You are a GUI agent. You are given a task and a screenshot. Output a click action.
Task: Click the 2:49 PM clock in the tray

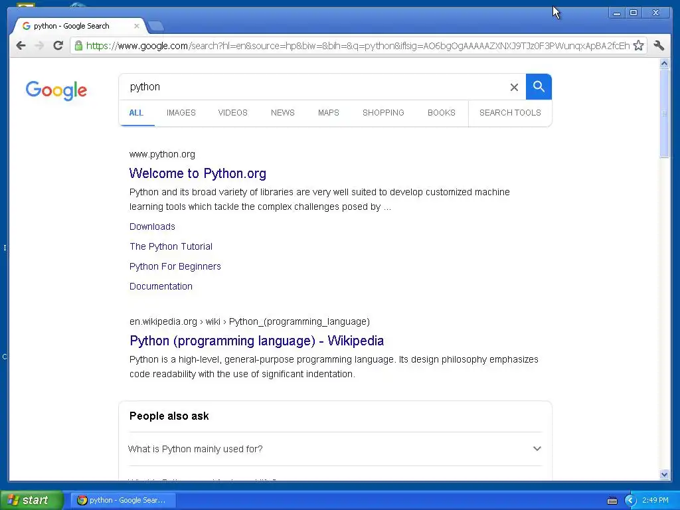click(655, 500)
